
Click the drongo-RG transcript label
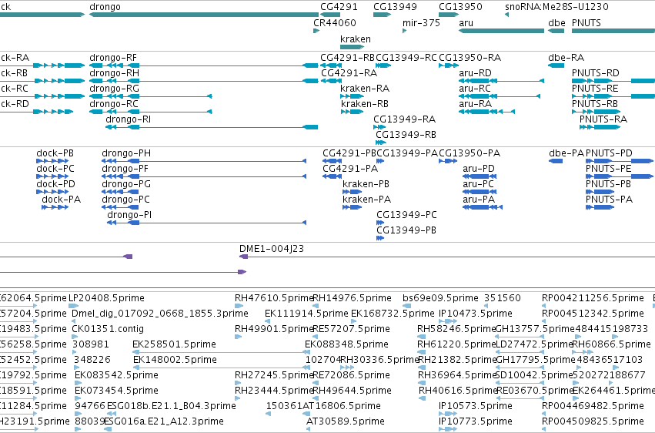[114, 89]
